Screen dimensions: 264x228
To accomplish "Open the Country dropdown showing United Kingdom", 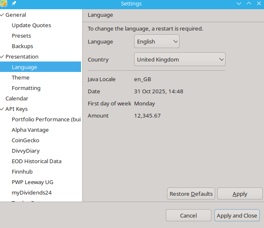I will pyautogui.click(x=180, y=59).
